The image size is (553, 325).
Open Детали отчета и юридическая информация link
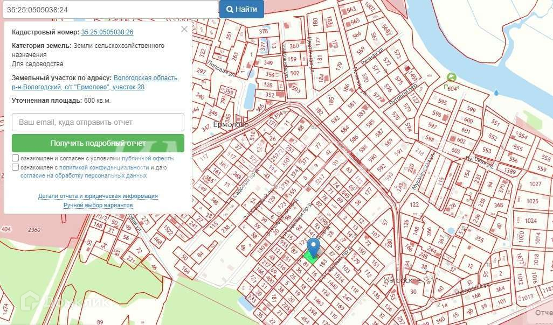tap(98, 196)
